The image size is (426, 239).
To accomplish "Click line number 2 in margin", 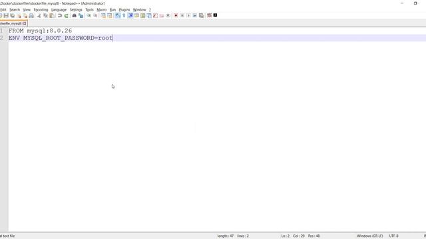I will tap(1, 38).
